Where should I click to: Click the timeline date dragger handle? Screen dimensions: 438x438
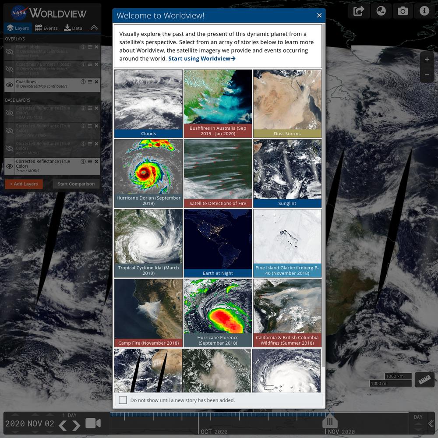tap(330, 421)
